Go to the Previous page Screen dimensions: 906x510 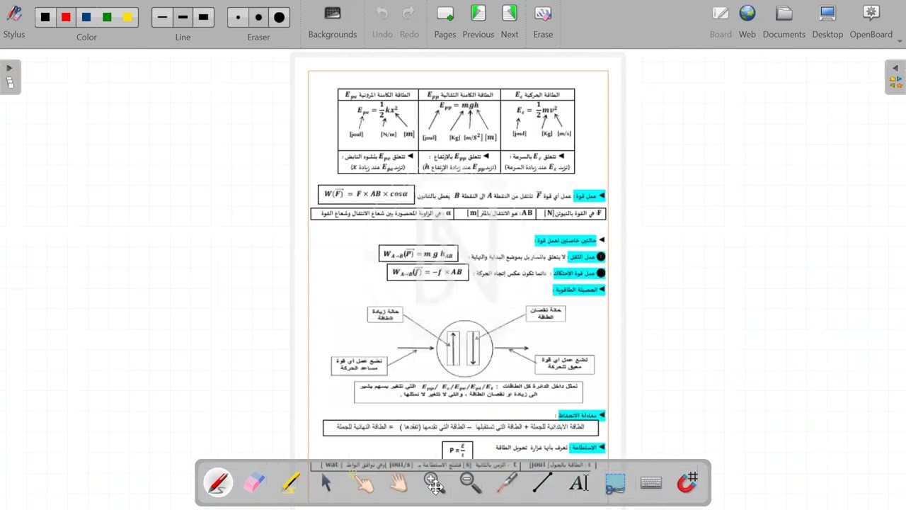coord(478,23)
